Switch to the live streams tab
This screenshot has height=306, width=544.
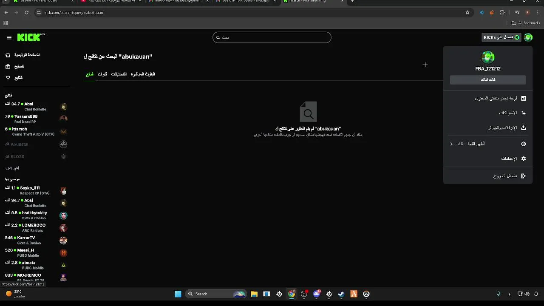[143, 74]
